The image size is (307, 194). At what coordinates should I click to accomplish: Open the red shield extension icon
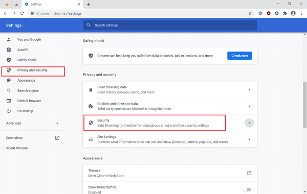click(x=269, y=13)
